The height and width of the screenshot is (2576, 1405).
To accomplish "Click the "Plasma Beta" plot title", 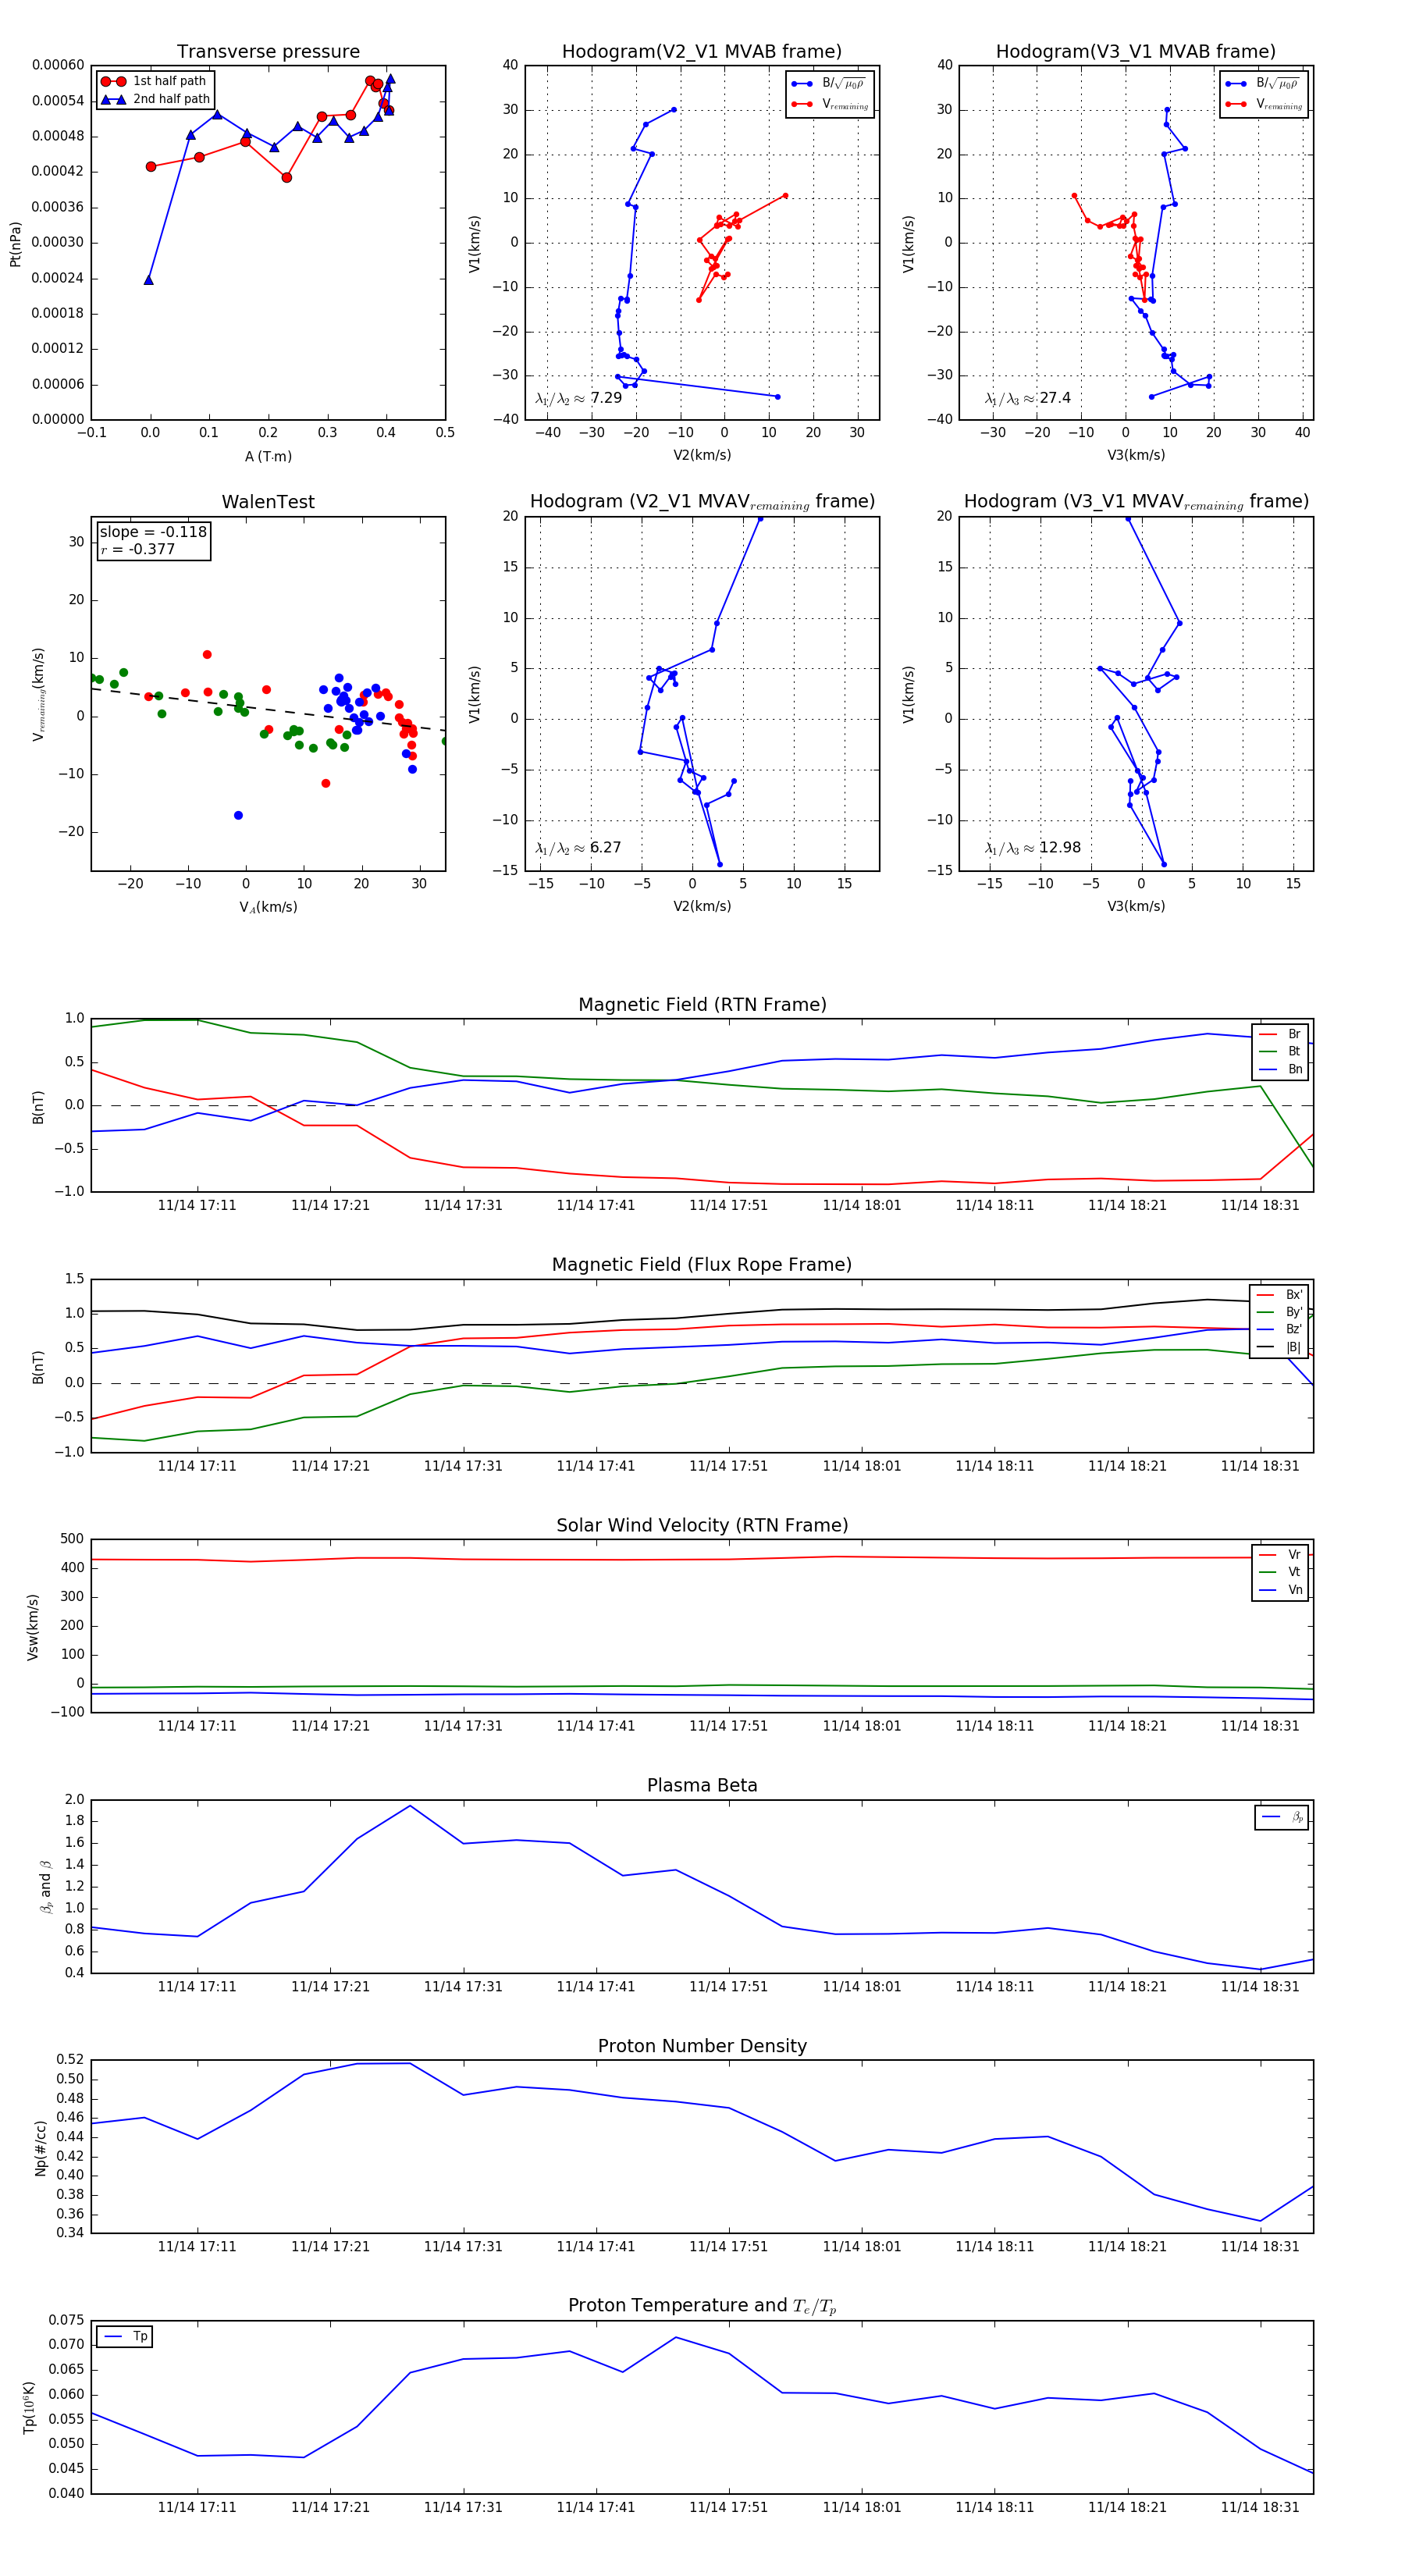I will [702, 1786].
